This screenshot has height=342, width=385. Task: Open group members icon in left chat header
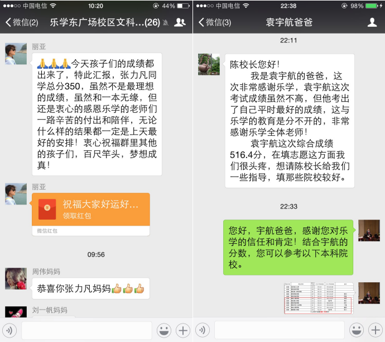pyautogui.click(x=180, y=22)
